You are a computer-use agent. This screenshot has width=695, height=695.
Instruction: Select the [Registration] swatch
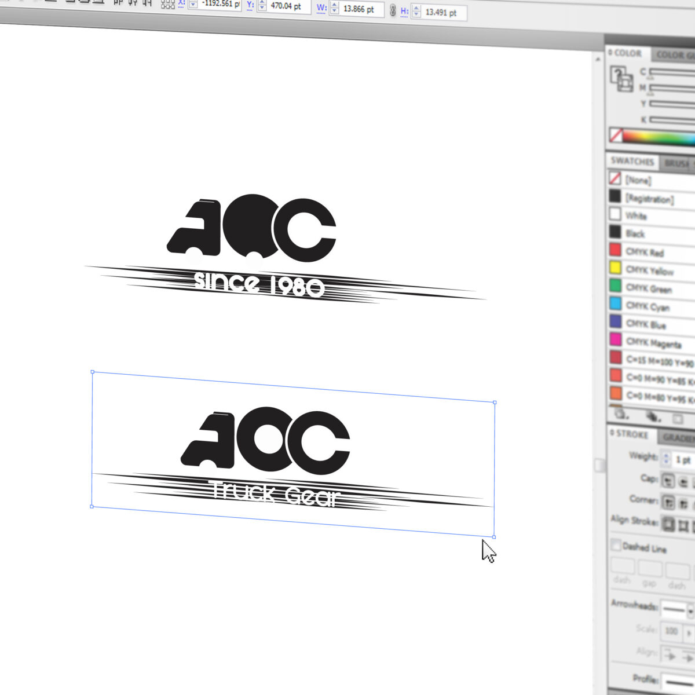click(x=652, y=198)
